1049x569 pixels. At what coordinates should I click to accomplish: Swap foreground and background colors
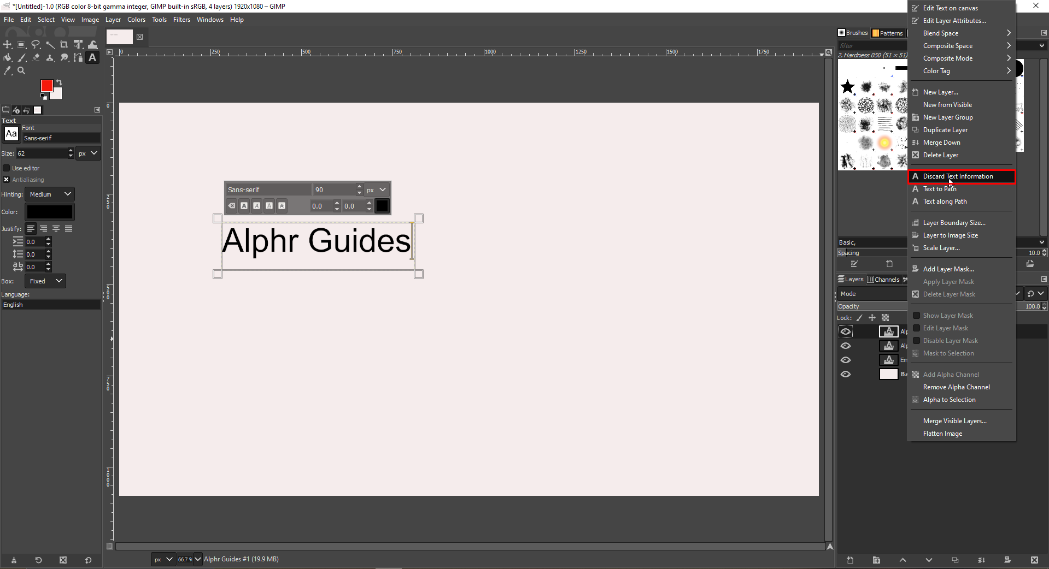click(59, 82)
